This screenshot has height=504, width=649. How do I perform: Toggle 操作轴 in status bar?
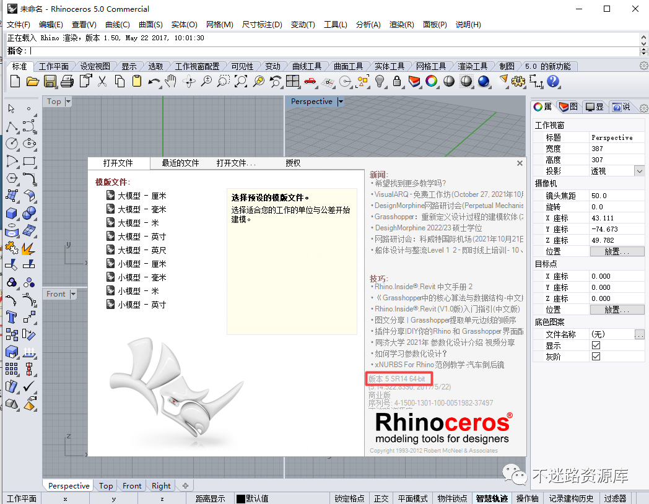tap(528, 498)
